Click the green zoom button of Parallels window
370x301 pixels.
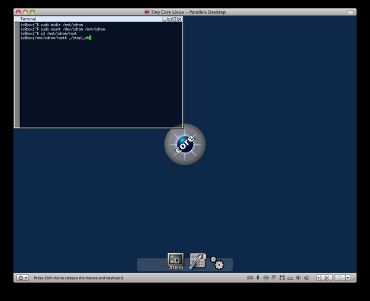tap(33, 12)
